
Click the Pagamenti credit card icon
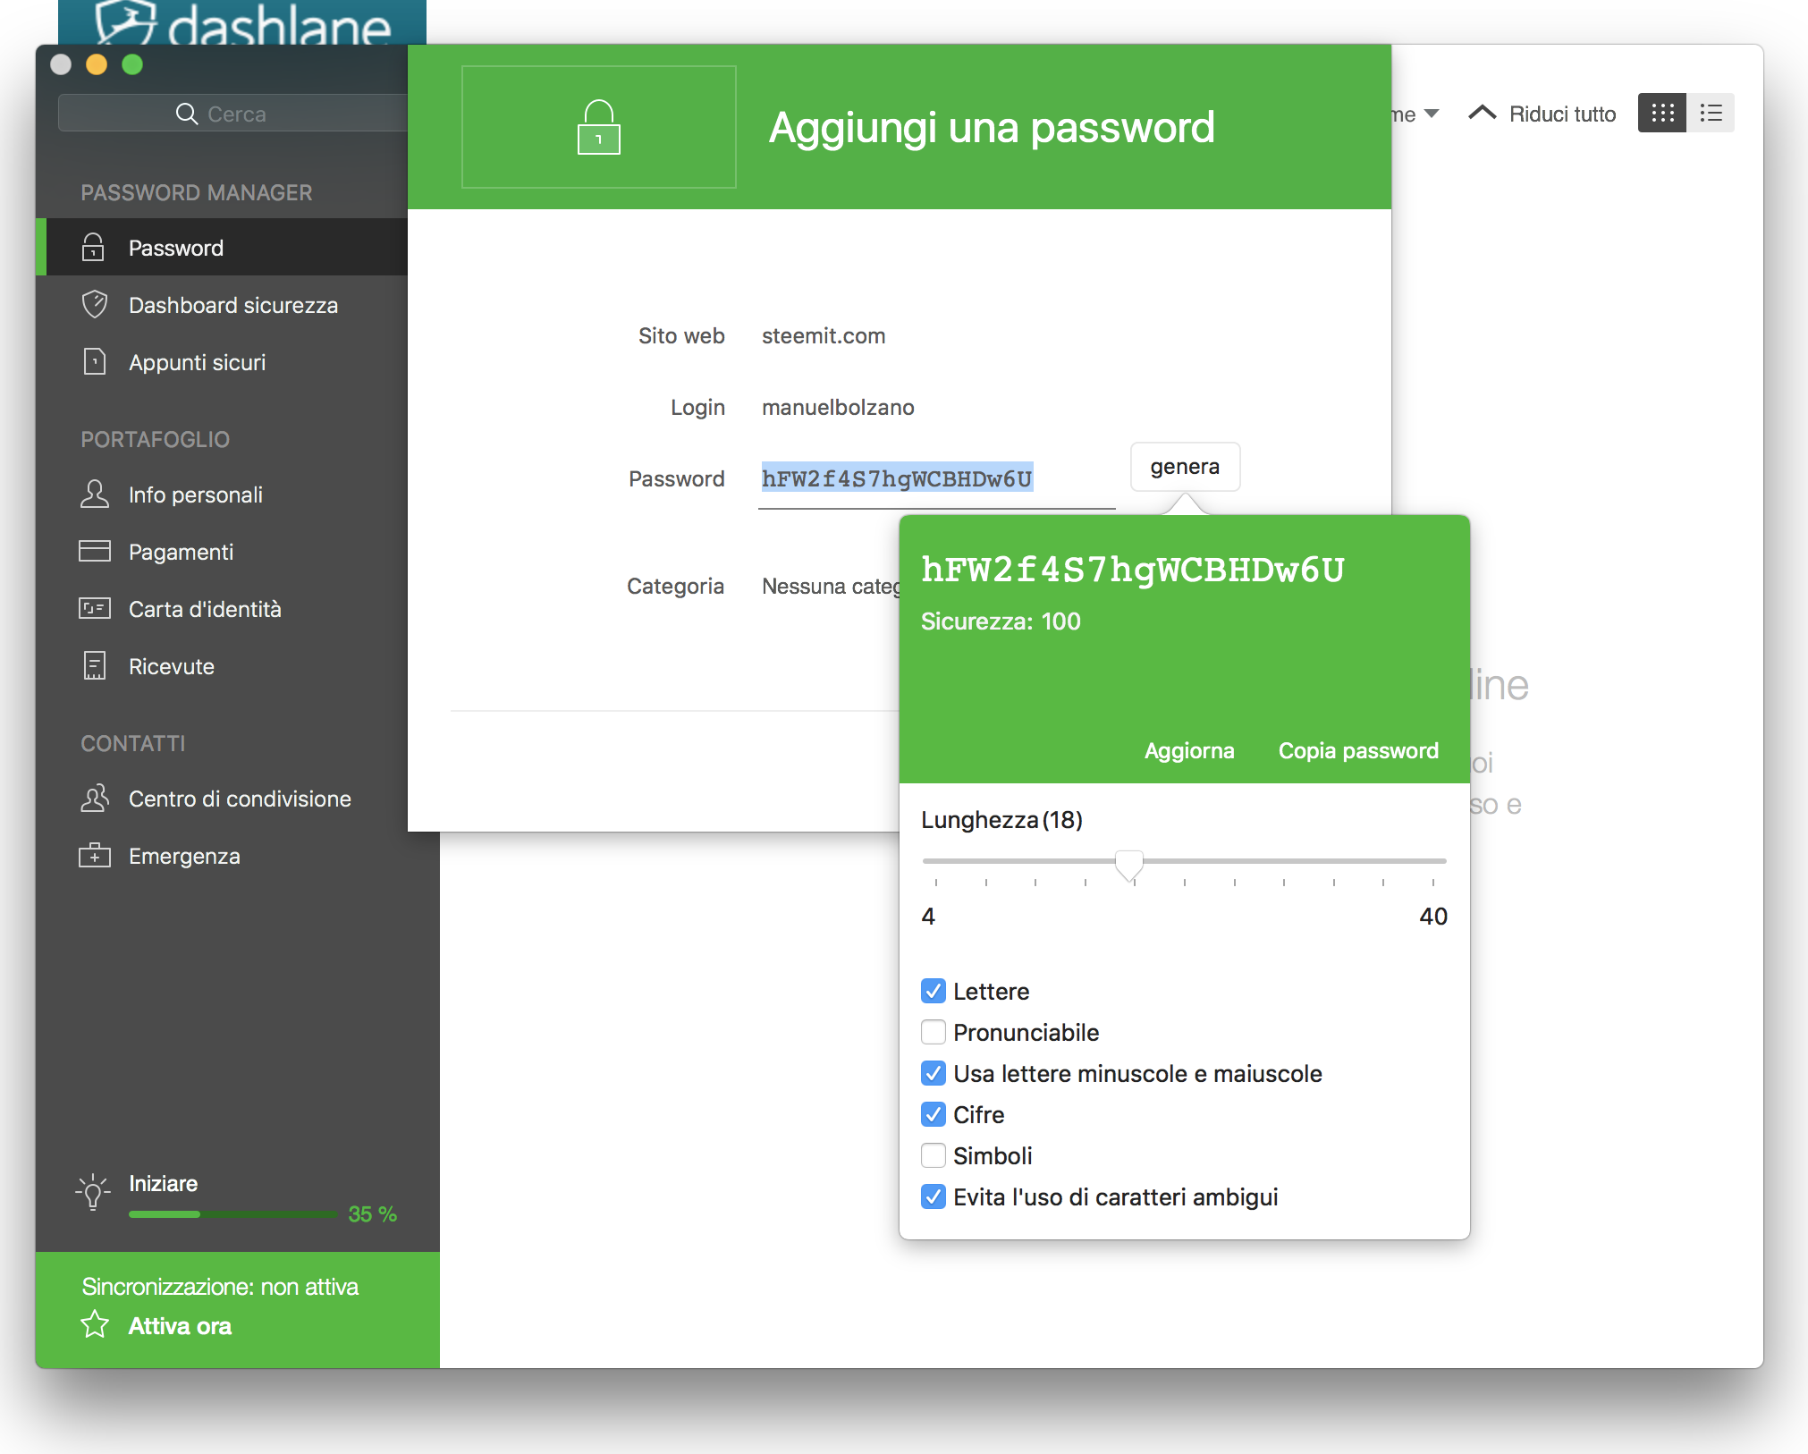(94, 552)
